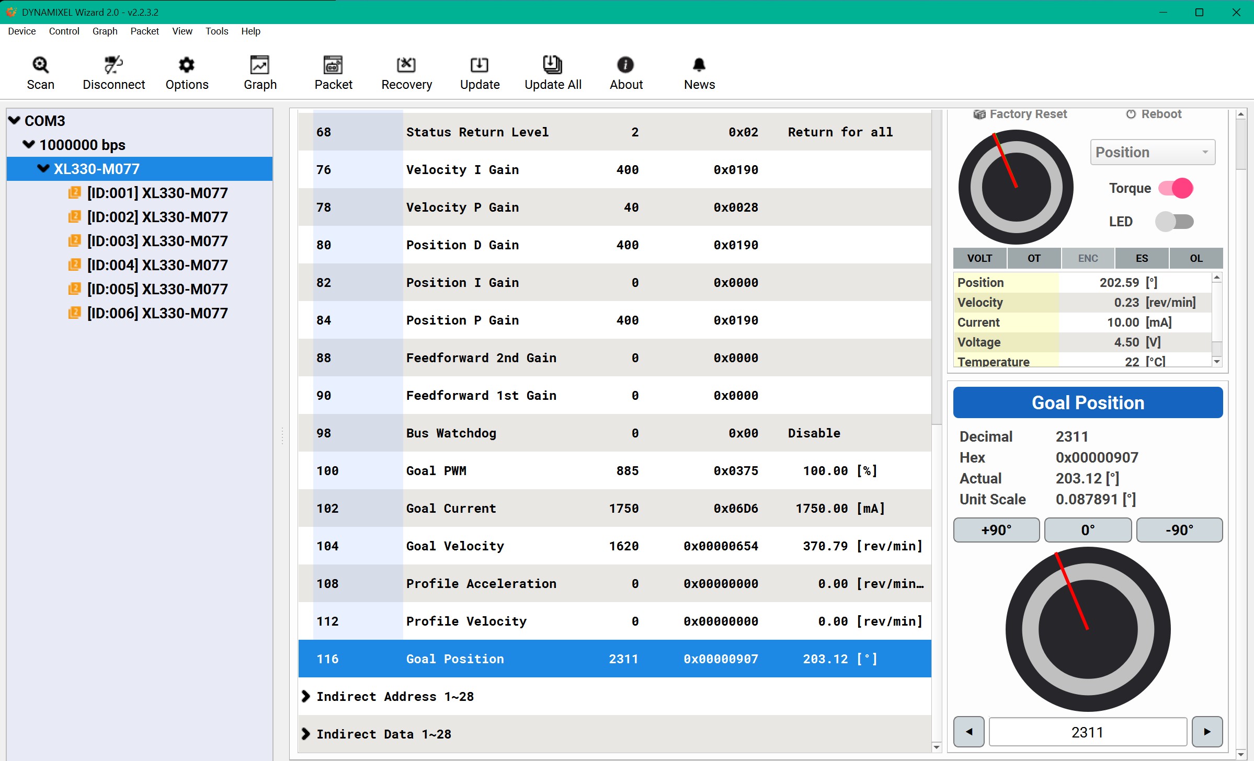Open the Control menu
Screen dimensions: 1254x761
(64, 31)
